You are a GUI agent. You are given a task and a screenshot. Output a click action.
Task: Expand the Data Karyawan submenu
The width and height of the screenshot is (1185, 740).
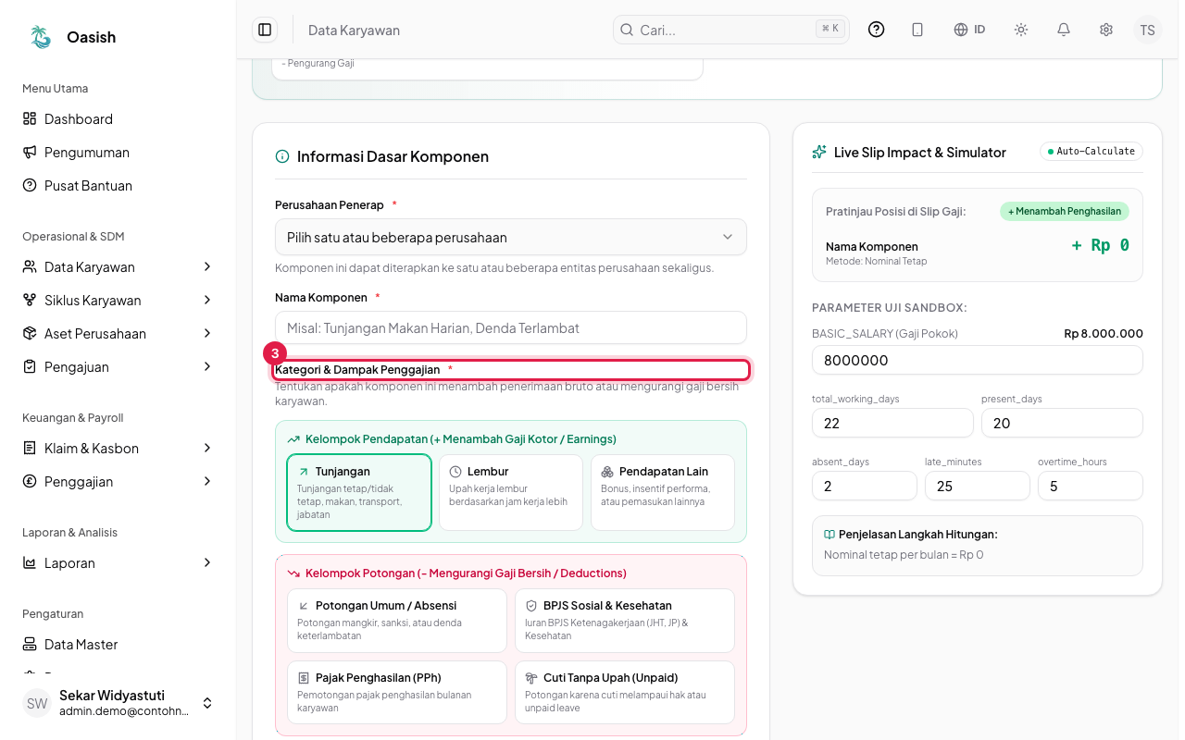(118, 267)
